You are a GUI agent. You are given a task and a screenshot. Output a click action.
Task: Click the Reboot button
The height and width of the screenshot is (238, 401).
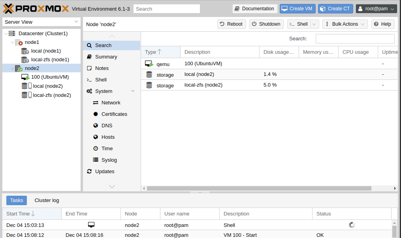coord(232,24)
